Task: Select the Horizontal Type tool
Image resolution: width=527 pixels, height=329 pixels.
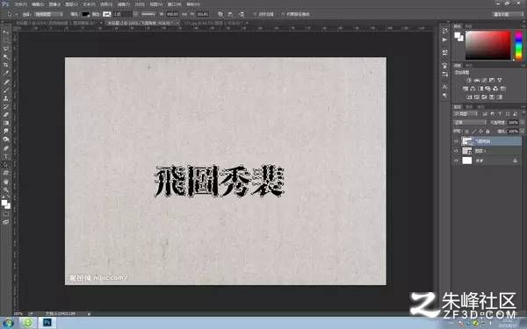Action: coord(6,156)
